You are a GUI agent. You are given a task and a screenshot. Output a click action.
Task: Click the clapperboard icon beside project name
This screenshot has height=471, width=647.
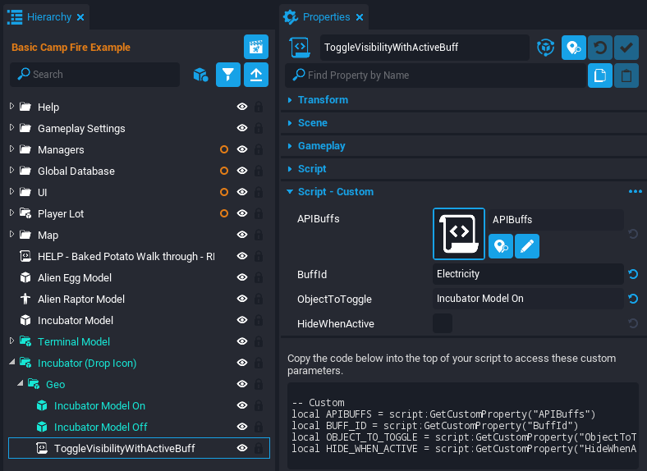pyautogui.click(x=256, y=47)
